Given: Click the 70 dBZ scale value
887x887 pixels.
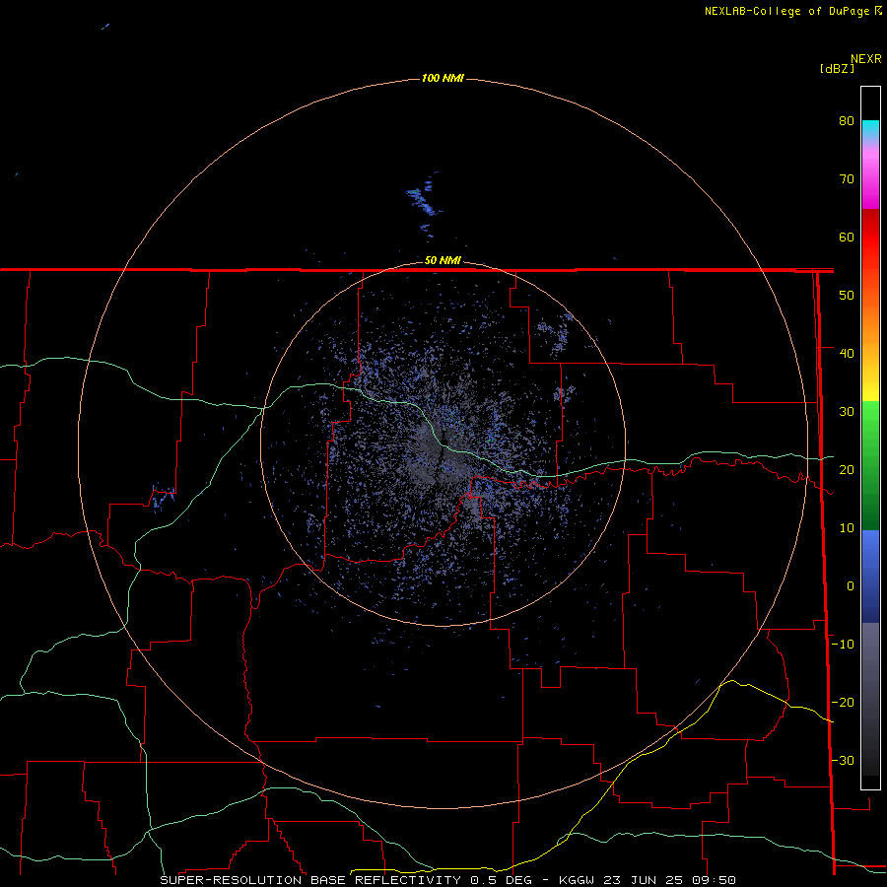Looking at the screenshot, I should click(847, 178).
